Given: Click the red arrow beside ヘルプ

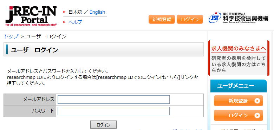Looking at the screenshot, I should [65, 22].
